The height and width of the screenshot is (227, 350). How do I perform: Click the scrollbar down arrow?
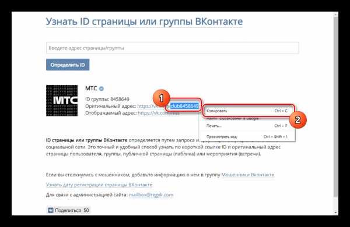coord(336,212)
